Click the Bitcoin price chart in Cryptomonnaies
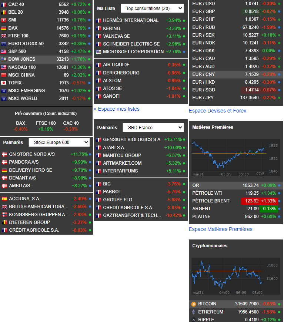Image resolution: width=284 pixels, height=322 pixels. (x=236, y=276)
